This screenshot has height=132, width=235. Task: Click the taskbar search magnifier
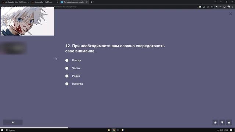point(7,130)
